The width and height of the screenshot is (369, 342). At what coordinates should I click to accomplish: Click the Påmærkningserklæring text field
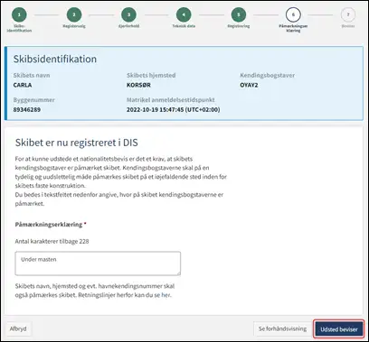[98, 263]
